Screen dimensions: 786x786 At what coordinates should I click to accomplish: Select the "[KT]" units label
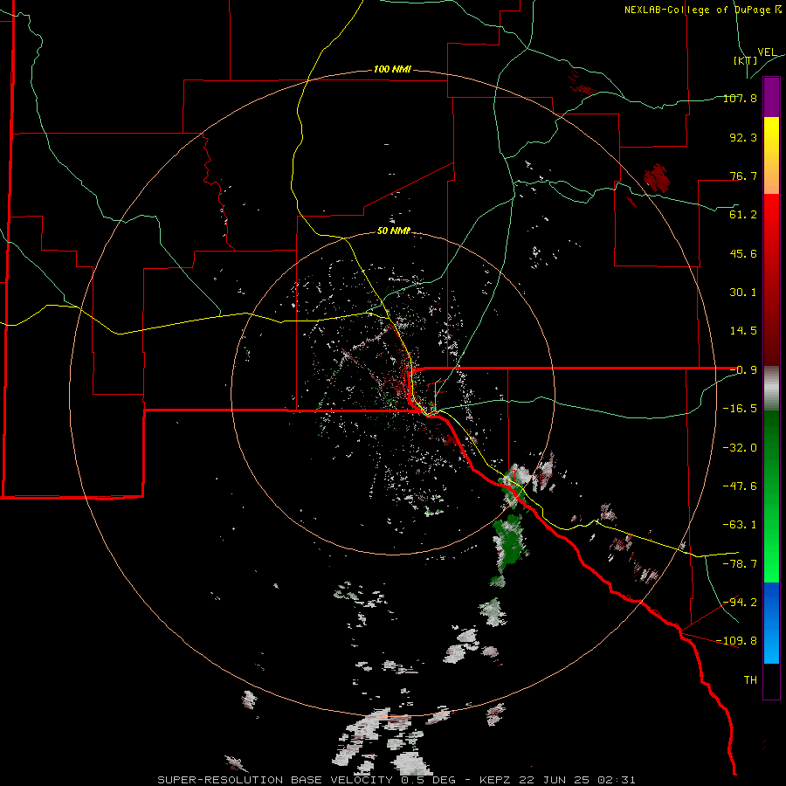(x=746, y=60)
